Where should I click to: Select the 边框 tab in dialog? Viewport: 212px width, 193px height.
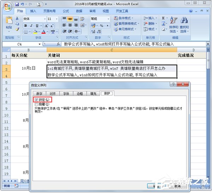(x=80, y=94)
